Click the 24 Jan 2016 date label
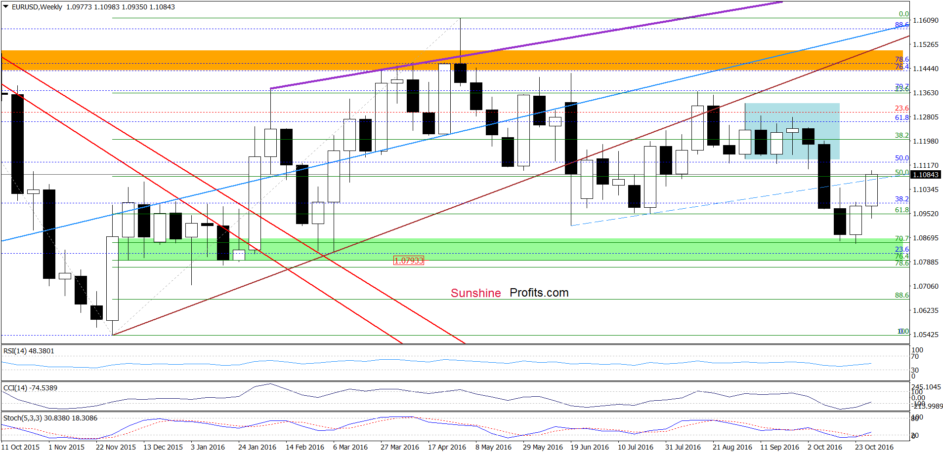Image resolution: width=943 pixels, height=454 pixels. pyautogui.click(x=257, y=447)
